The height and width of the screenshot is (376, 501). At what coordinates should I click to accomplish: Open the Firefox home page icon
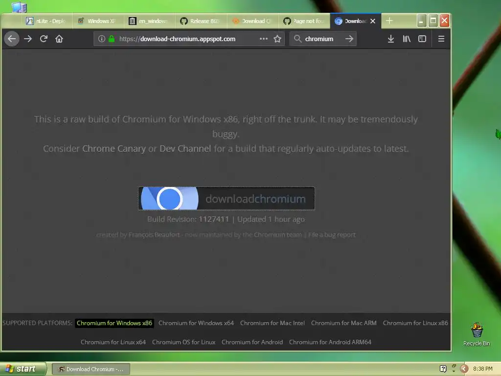59,39
